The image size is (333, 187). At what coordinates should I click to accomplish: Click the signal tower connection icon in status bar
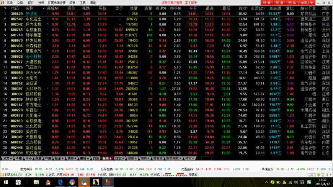[323, 175]
